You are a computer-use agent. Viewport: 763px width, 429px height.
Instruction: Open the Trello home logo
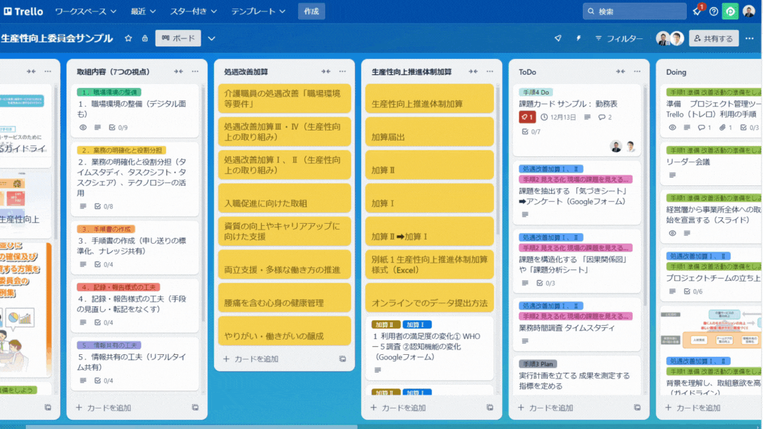(23, 11)
